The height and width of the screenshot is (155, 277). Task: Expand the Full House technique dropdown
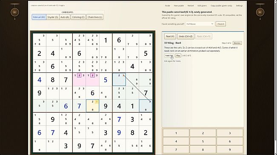tap(200, 24)
